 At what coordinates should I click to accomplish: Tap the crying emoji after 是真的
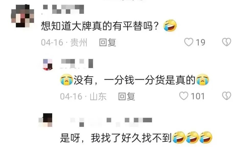(202, 80)
